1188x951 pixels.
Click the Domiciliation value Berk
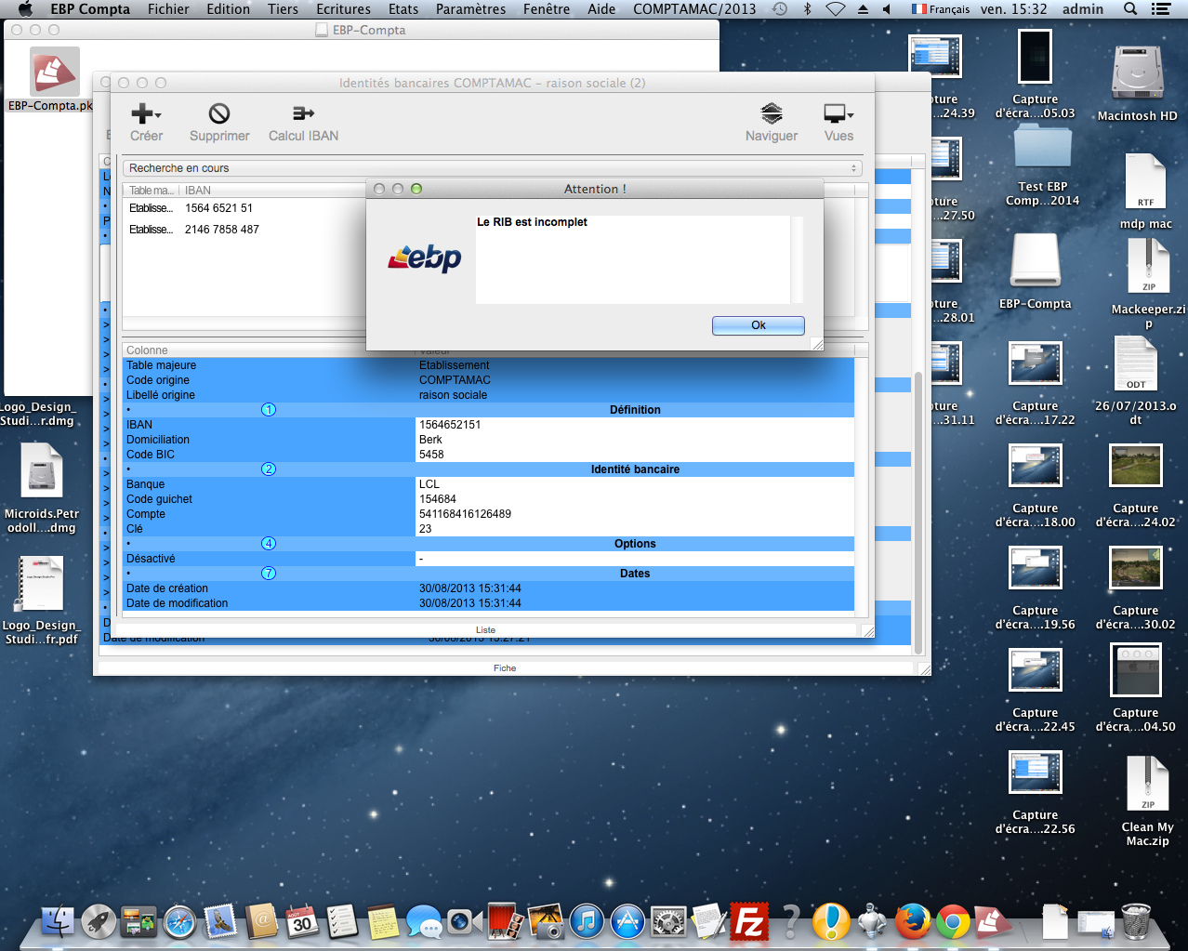click(635, 440)
